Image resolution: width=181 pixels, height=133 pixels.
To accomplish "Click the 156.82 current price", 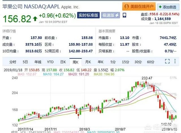I will point(17,19).
